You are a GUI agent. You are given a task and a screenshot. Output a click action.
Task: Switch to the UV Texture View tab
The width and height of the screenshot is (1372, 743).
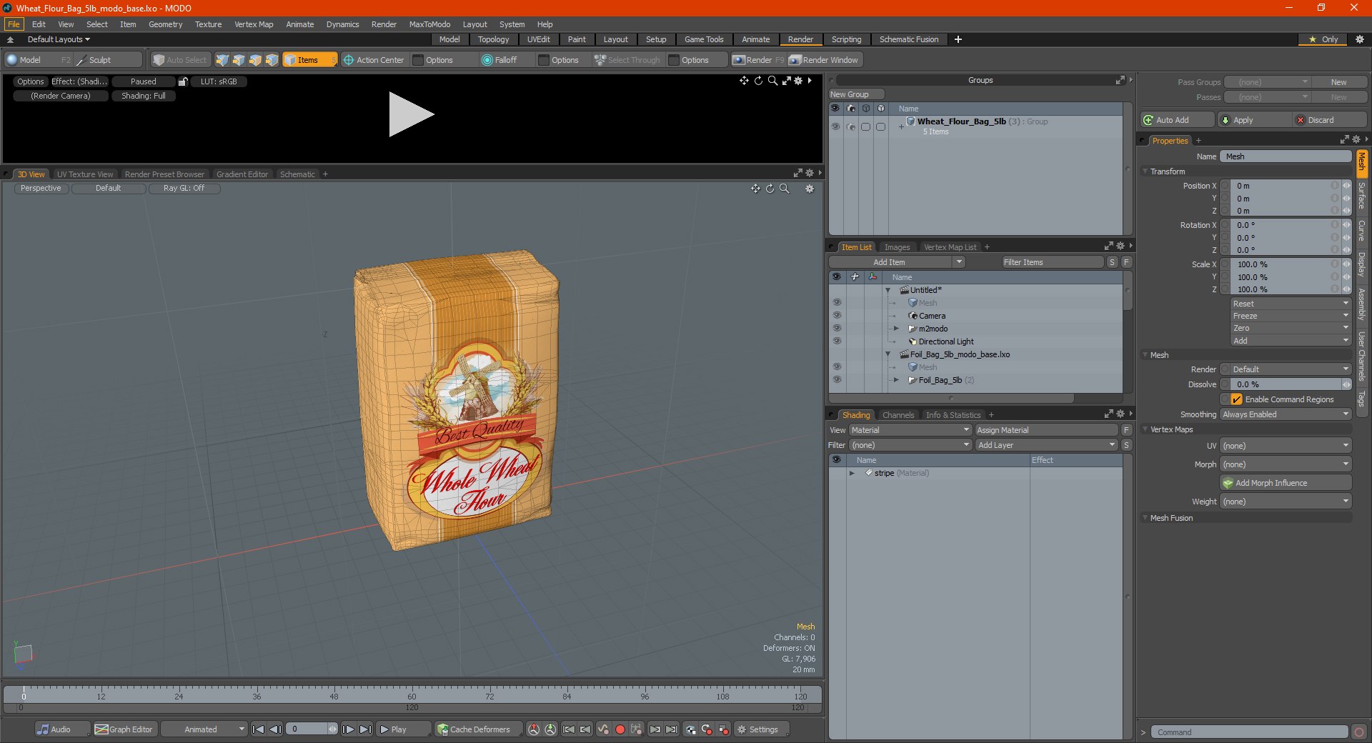click(x=85, y=174)
